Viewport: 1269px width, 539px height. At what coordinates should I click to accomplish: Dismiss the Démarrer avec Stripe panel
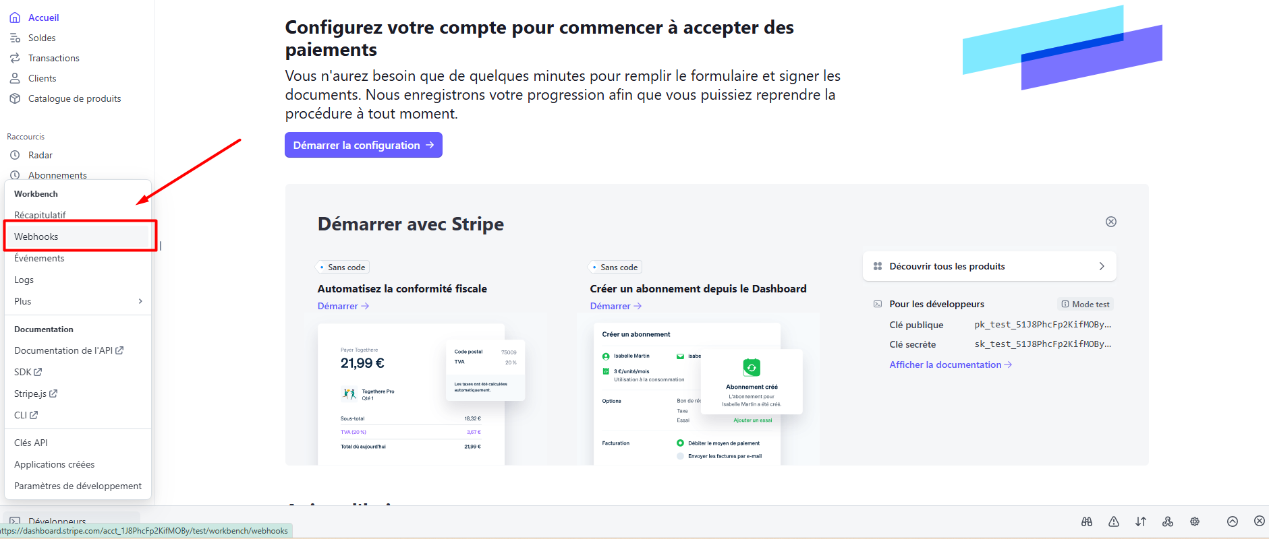point(1111,222)
